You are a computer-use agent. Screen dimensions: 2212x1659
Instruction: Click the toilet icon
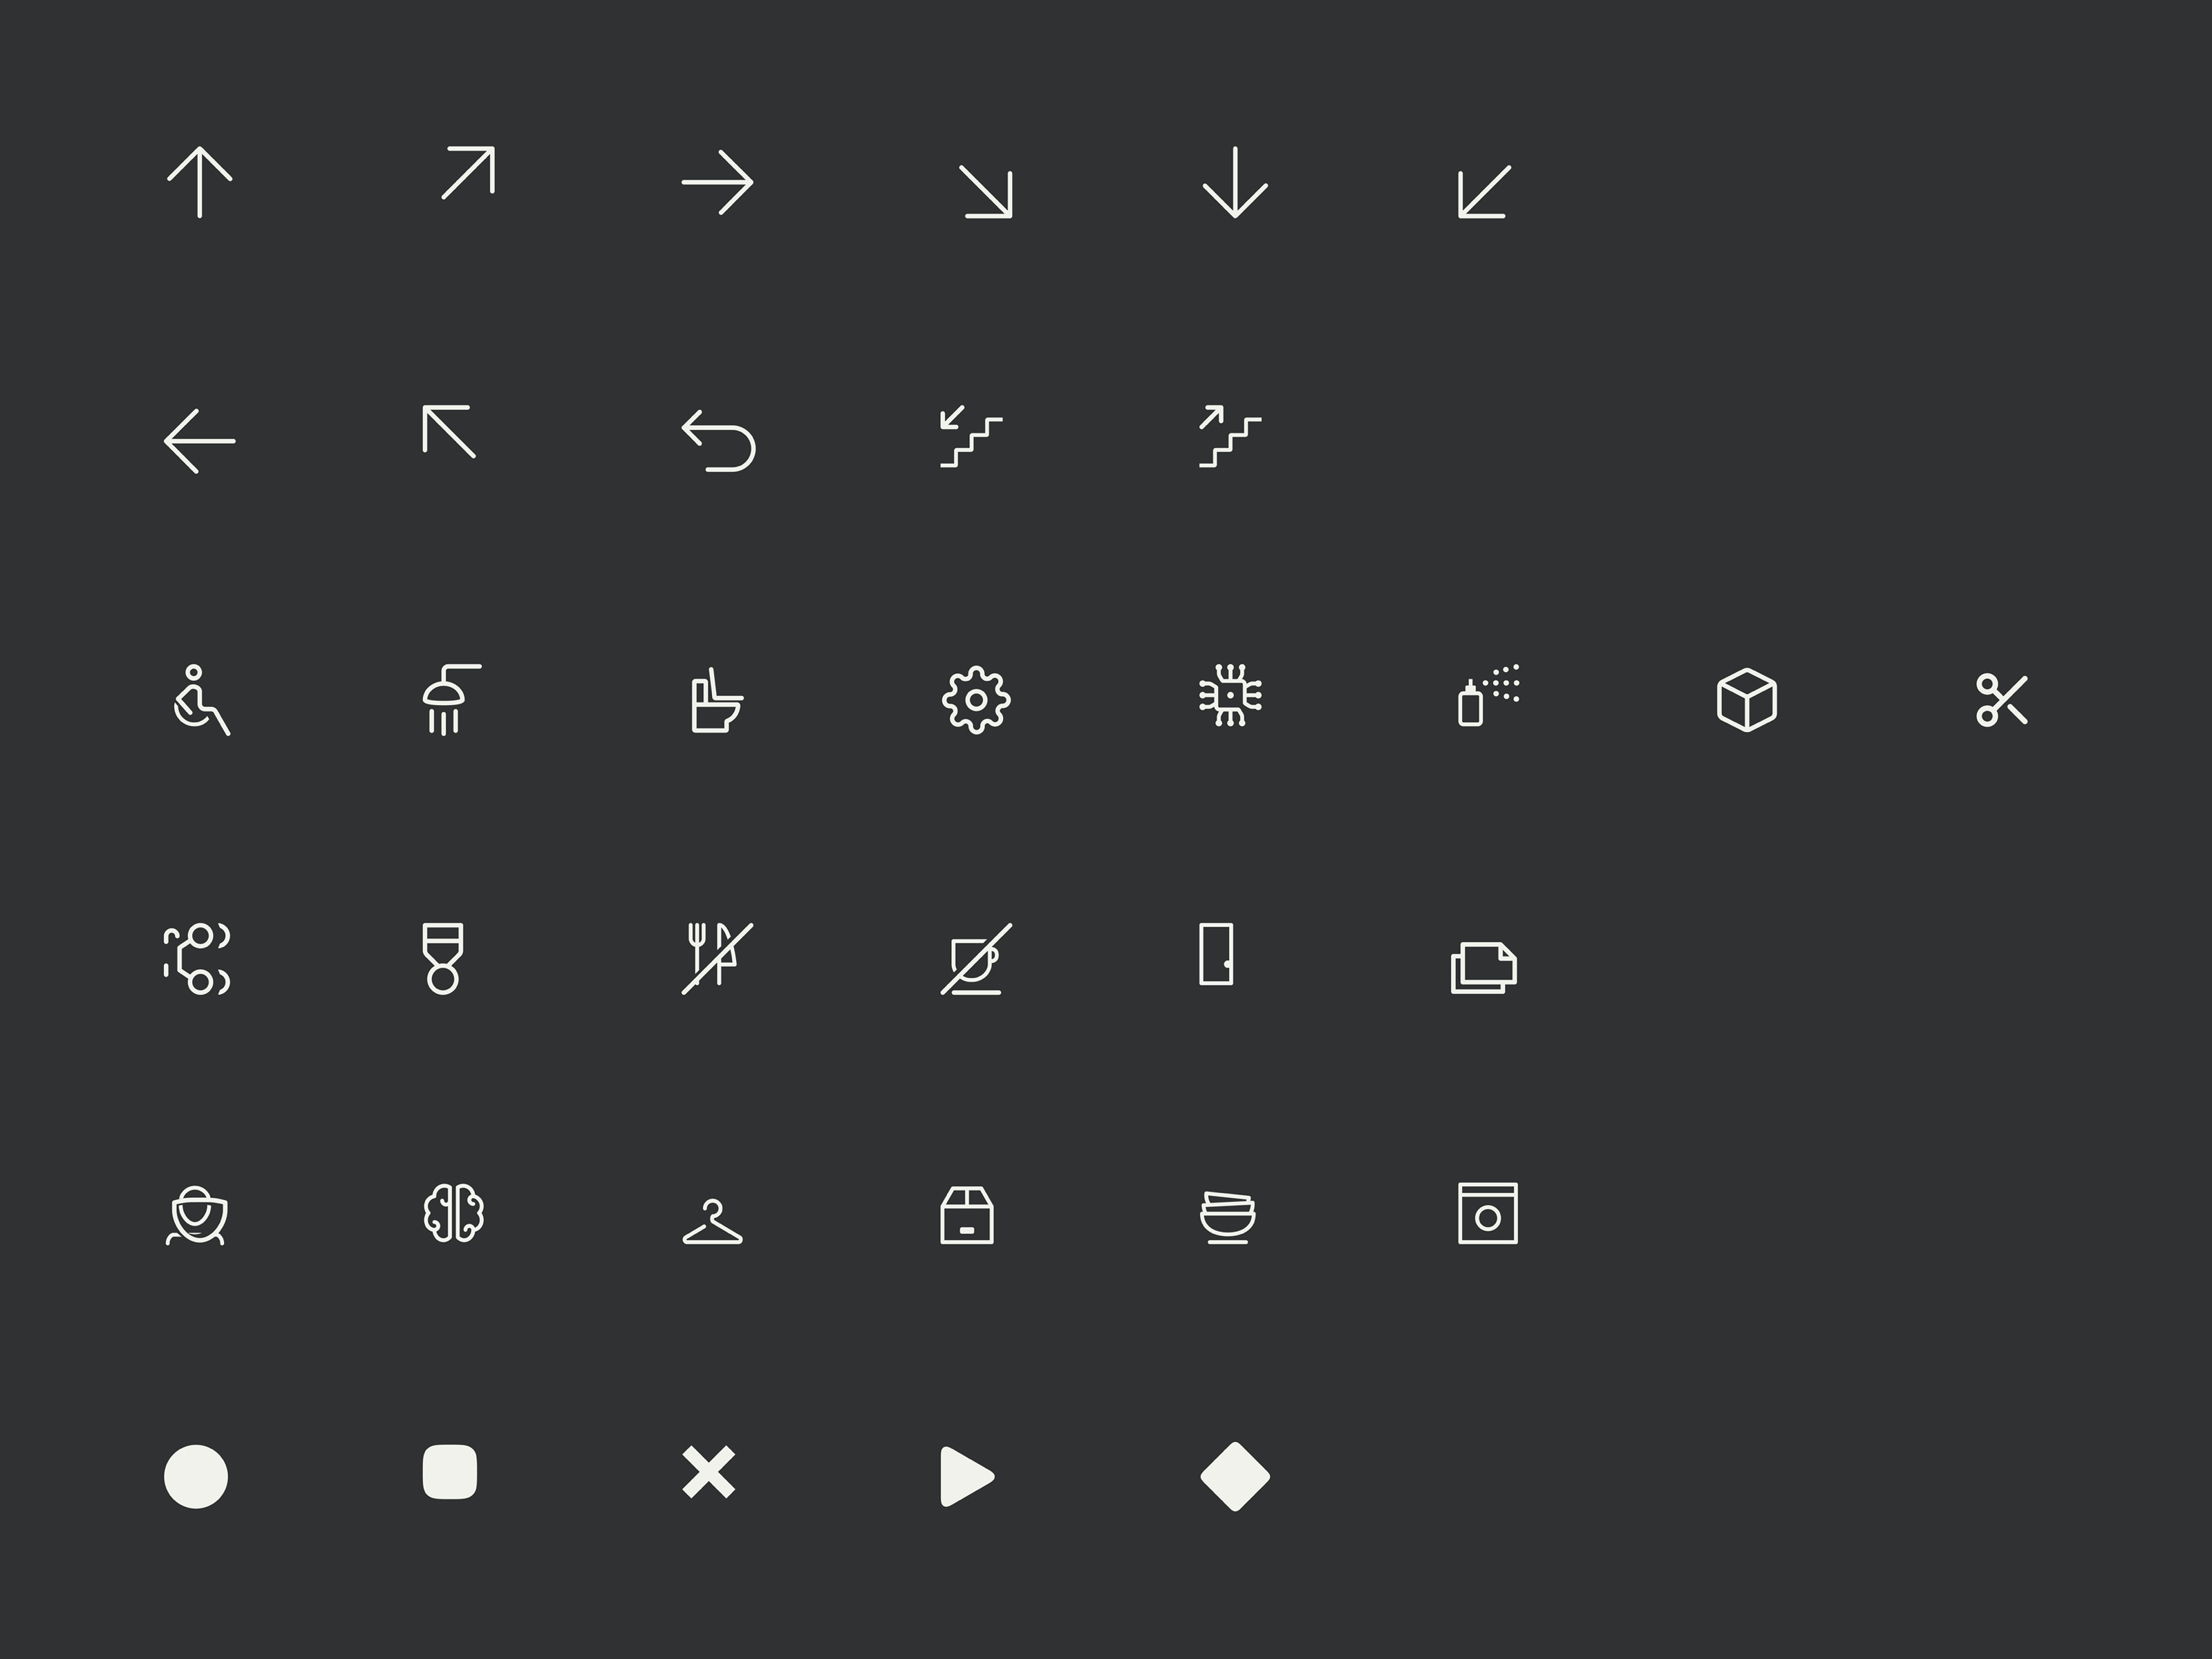(717, 700)
